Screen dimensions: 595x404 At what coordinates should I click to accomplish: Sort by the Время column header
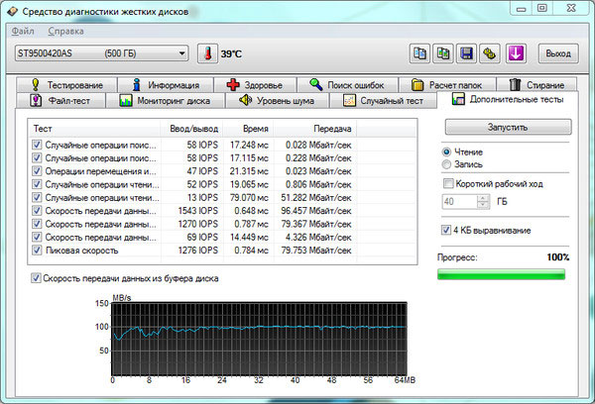[249, 129]
